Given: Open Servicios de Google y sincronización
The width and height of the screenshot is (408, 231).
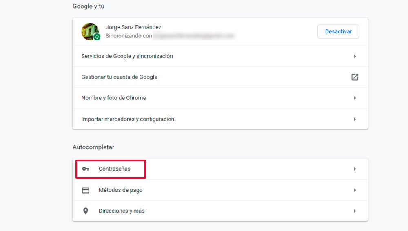Looking at the screenshot, I should coord(220,56).
